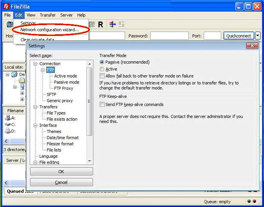The height and width of the screenshot is (207, 264).
Task: Enable Send FTP keep-alive commands
Action: 102,104
